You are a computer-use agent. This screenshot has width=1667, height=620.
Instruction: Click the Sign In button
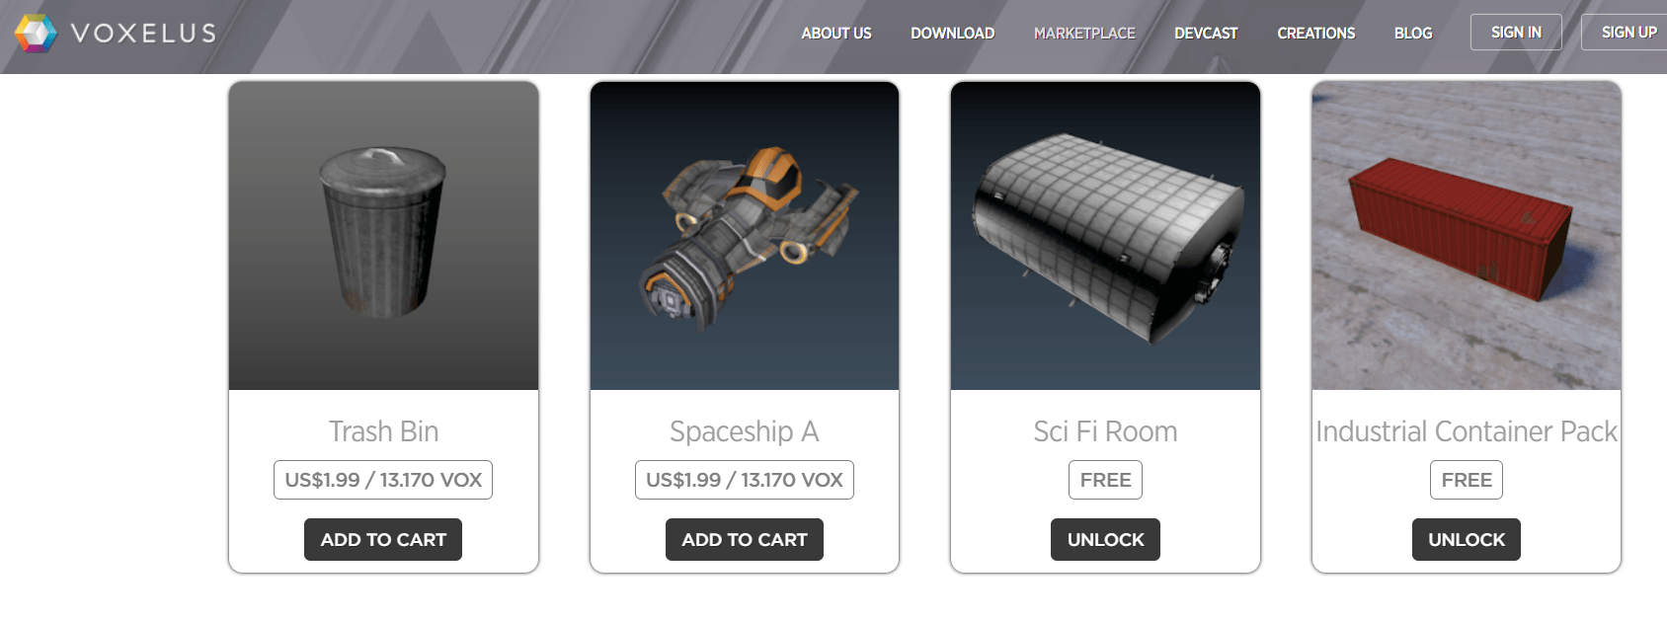pyautogui.click(x=1516, y=33)
